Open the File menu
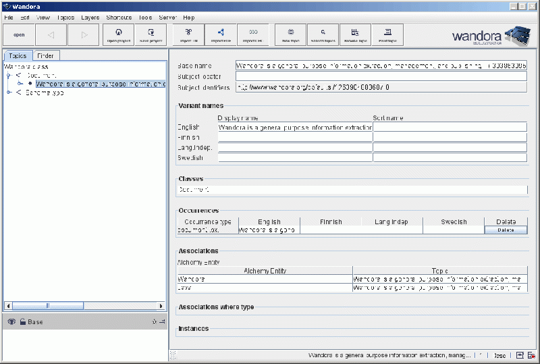 coord(9,18)
